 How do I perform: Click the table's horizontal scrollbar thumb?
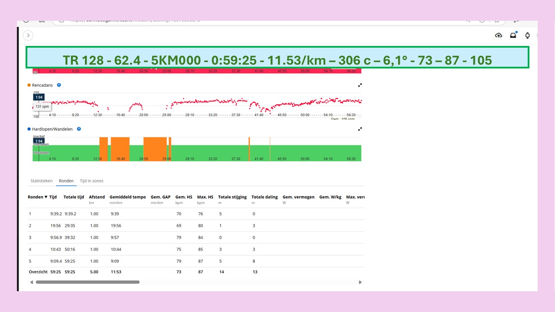[x=88, y=282]
